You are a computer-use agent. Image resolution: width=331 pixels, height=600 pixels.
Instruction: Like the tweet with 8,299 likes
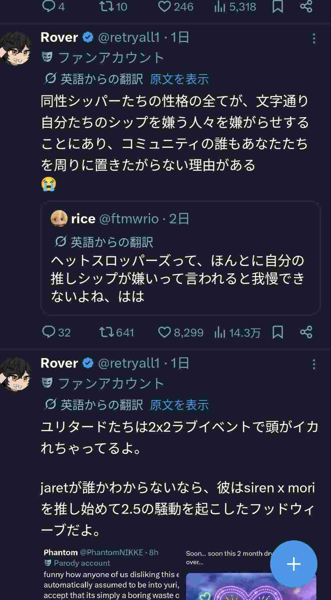(164, 332)
